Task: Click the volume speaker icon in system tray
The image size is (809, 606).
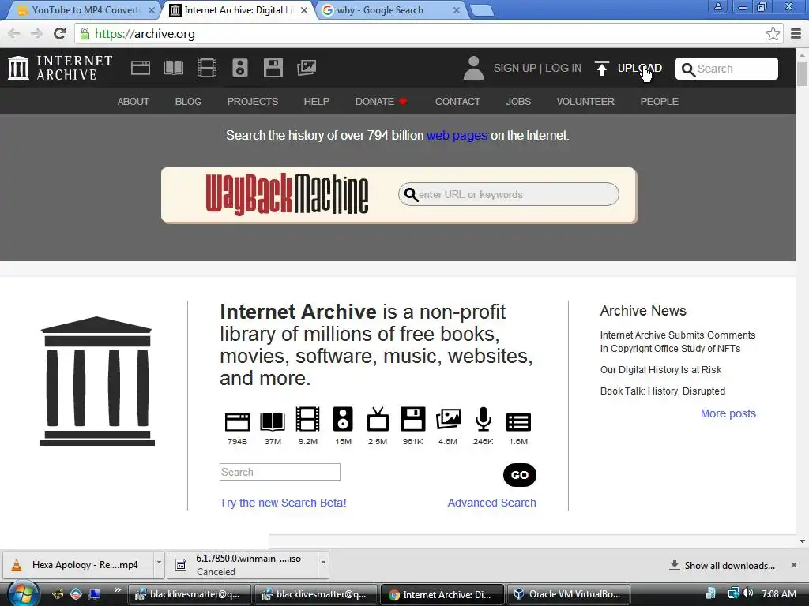Action: pos(747,593)
